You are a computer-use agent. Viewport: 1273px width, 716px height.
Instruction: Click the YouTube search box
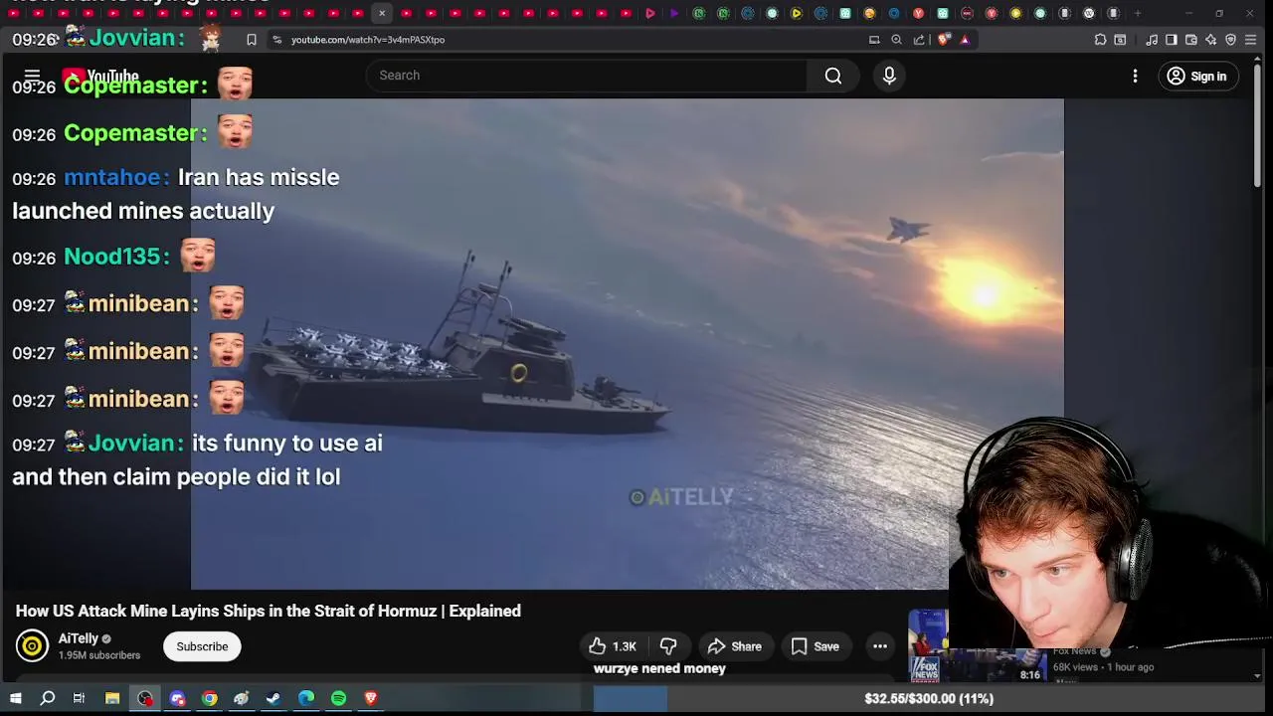(587, 76)
